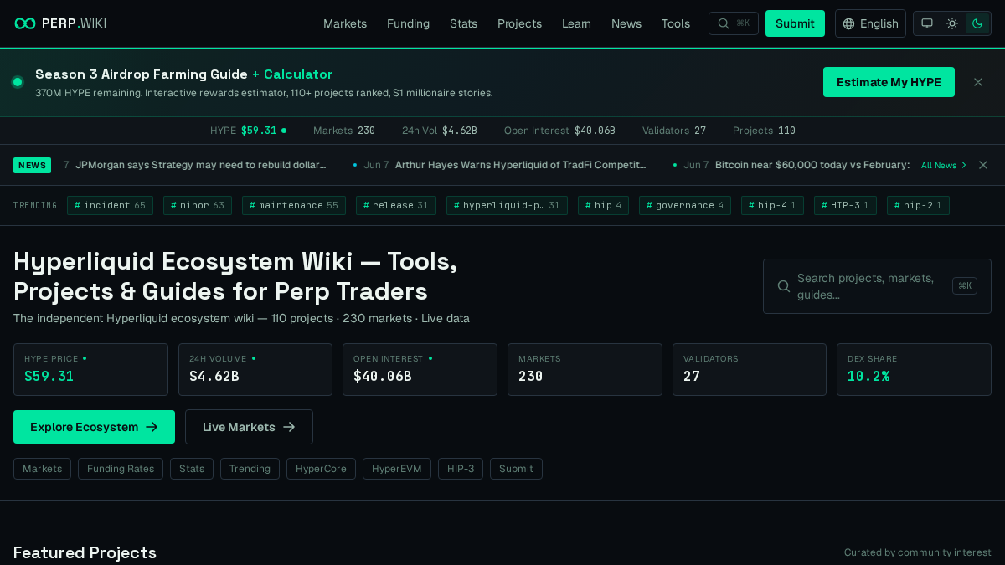The height and width of the screenshot is (565, 1005).
Task: Open the News menu item
Action: coord(626,23)
